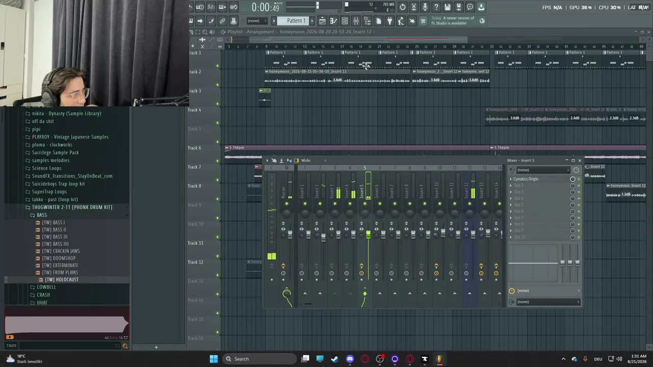Click the save floppy disk icon
This screenshot has height=367, width=653.
point(447,7)
